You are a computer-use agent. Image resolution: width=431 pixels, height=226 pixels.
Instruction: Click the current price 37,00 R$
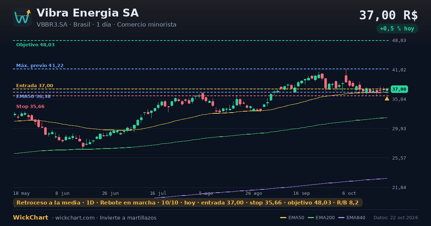pyautogui.click(x=389, y=15)
